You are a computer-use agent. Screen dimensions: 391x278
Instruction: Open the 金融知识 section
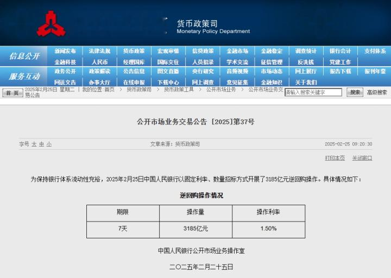[272, 83]
